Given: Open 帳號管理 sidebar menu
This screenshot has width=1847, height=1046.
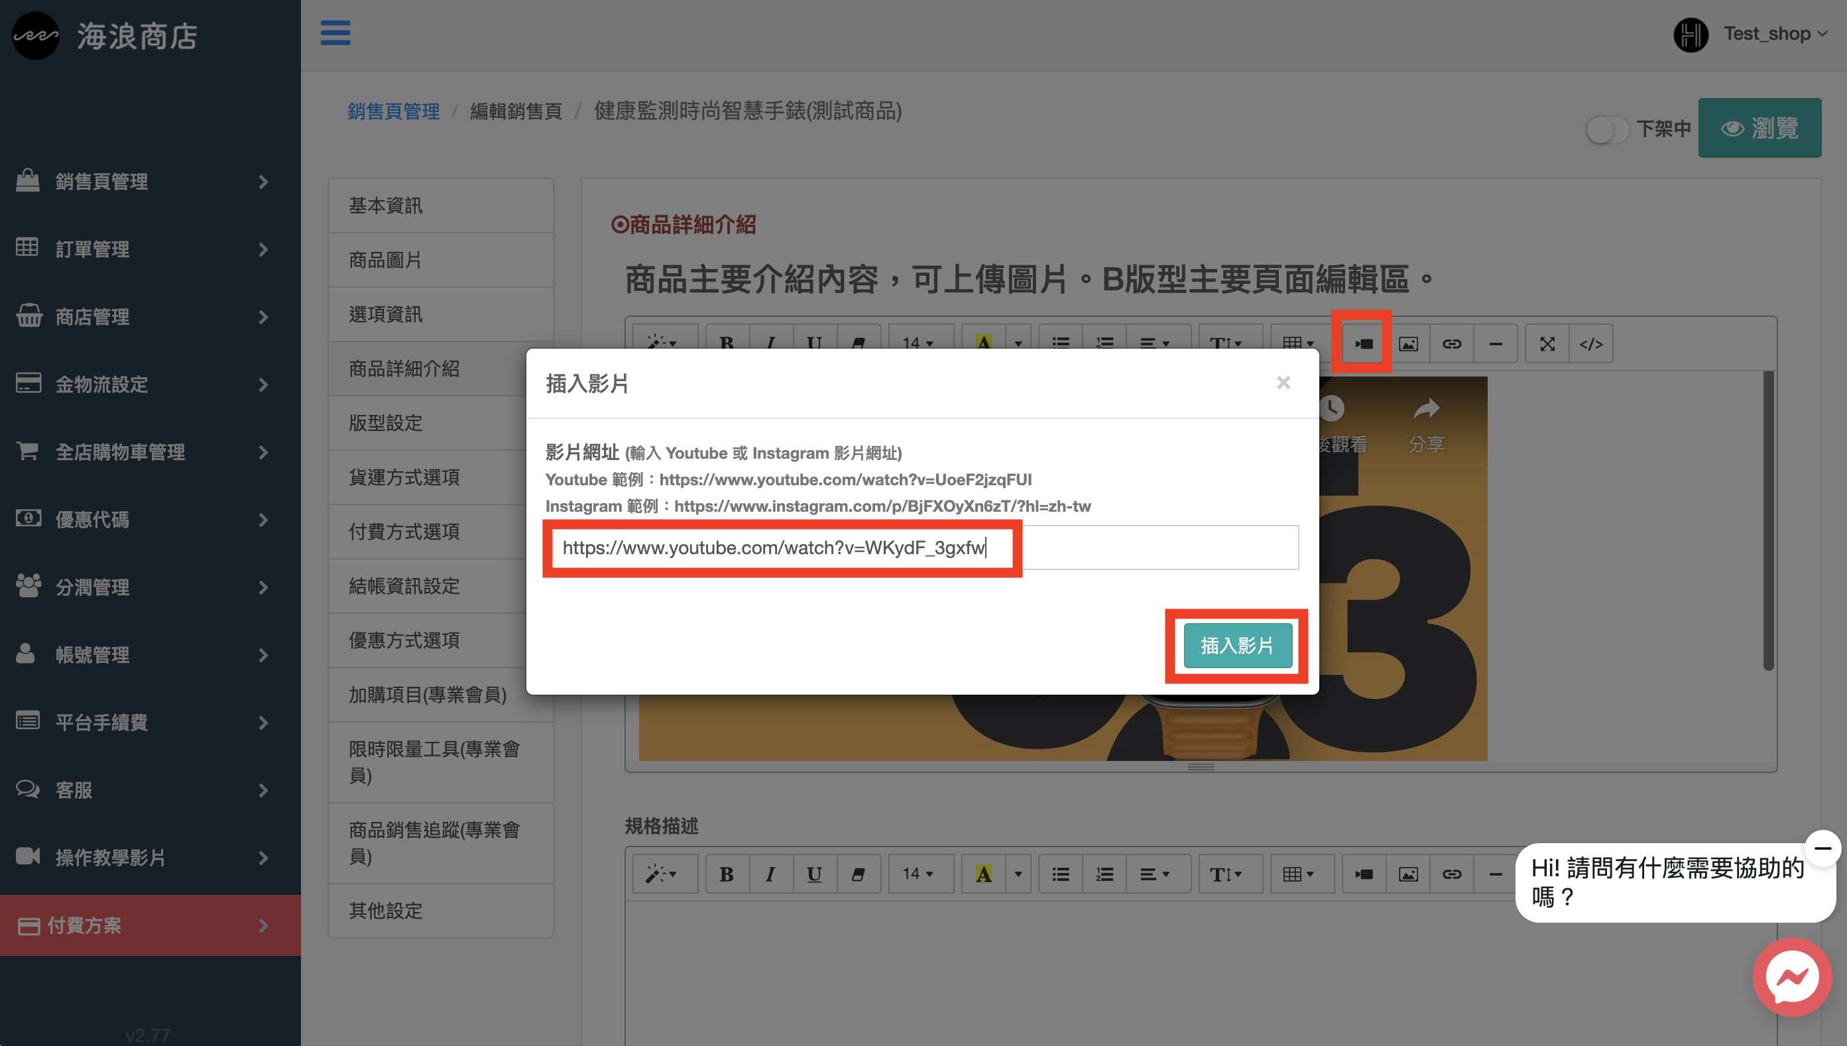Looking at the screenshot, I should 150,654.
